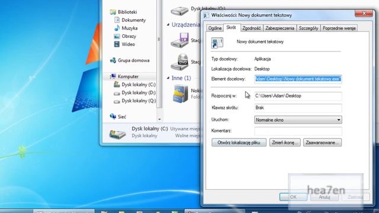Select Sieć in the navigation pane
Viewport: 379px width, 213px height.
point(122,117)
